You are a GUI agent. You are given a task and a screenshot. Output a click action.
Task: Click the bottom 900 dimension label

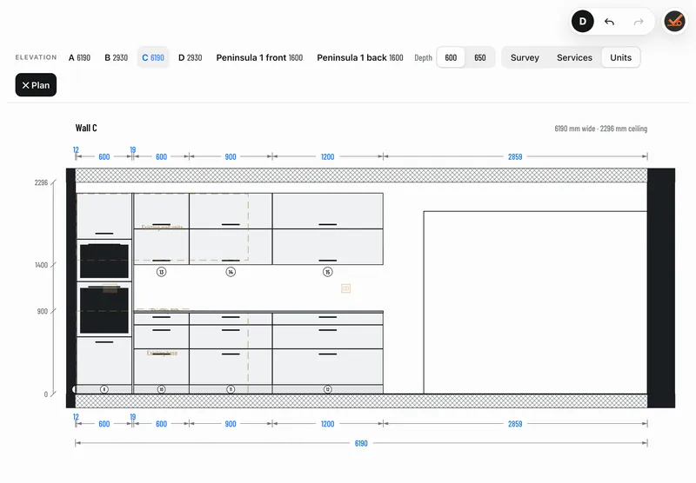[231, 424]
